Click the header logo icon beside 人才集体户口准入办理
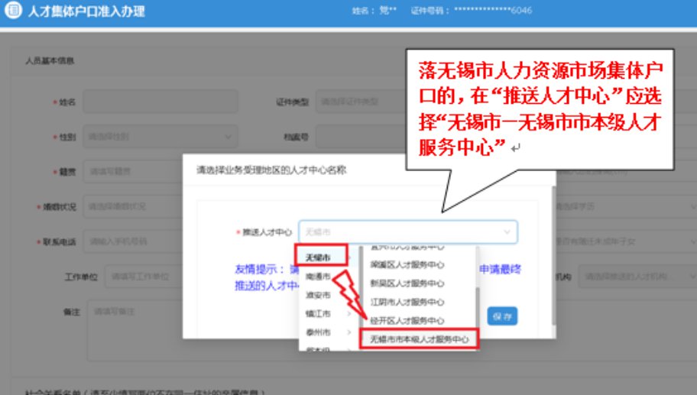The width and height of the screenshot is (697, 395). 13,11
